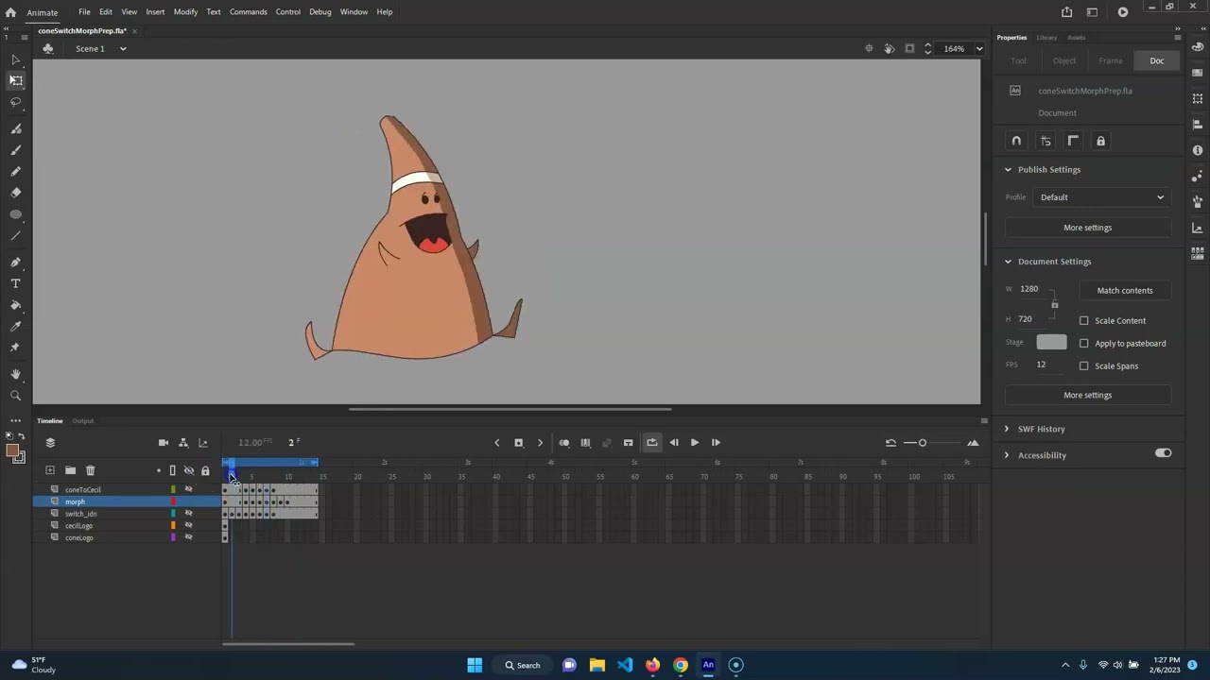Toggle visibility of coneLogo layer
The image size is (1210, 680).
(x=188, y=537)
